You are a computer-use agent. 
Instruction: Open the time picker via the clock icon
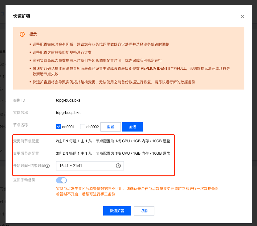click(x=118, y=166)
